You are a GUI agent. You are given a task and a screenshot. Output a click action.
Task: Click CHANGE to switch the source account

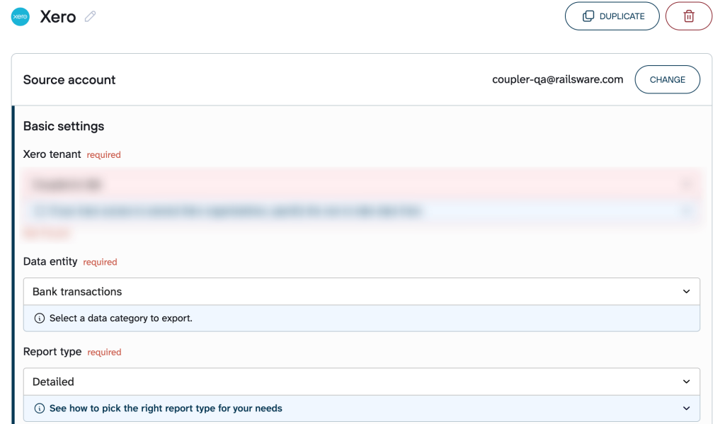[x=667, y=79]
